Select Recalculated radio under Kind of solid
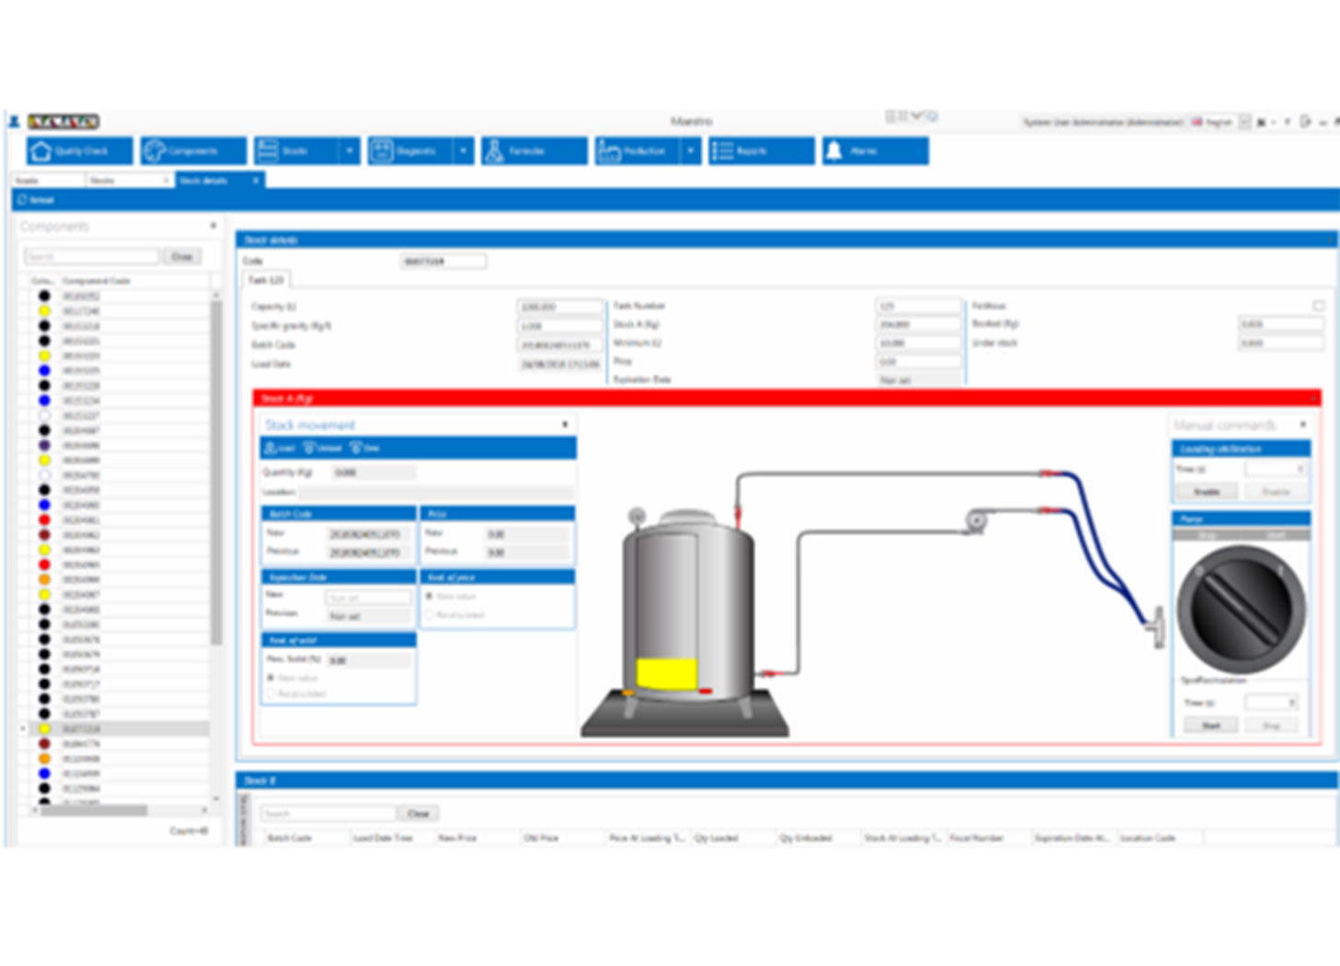The height and width of the screenshot is (966, 1340). tap(271, 693)
